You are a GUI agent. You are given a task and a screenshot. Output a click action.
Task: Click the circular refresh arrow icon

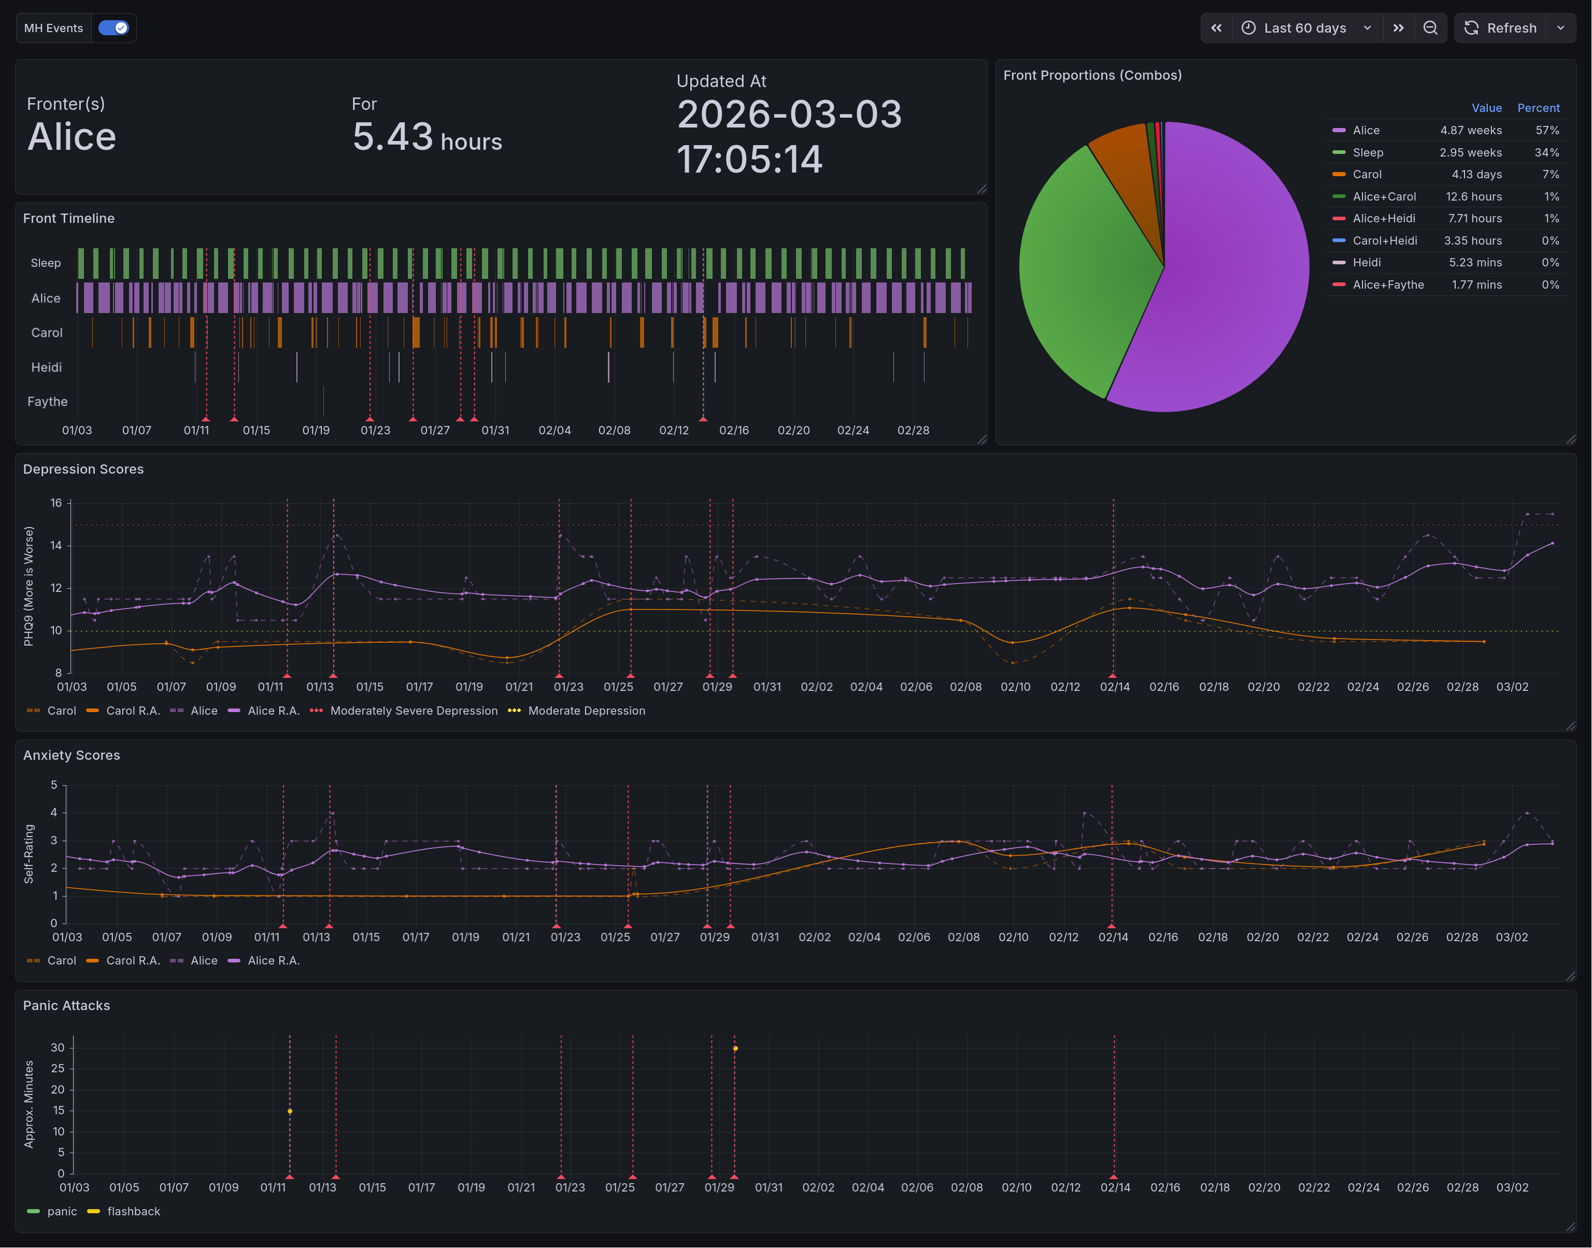click(x=1472, y=28)
